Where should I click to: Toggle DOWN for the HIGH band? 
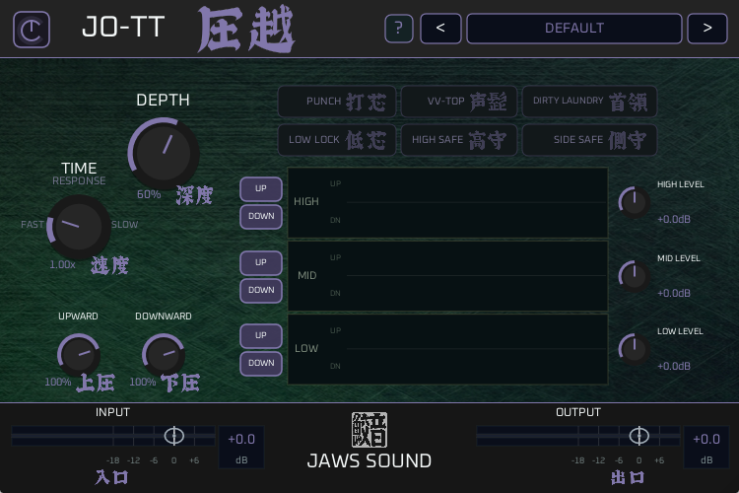point(261,217)
